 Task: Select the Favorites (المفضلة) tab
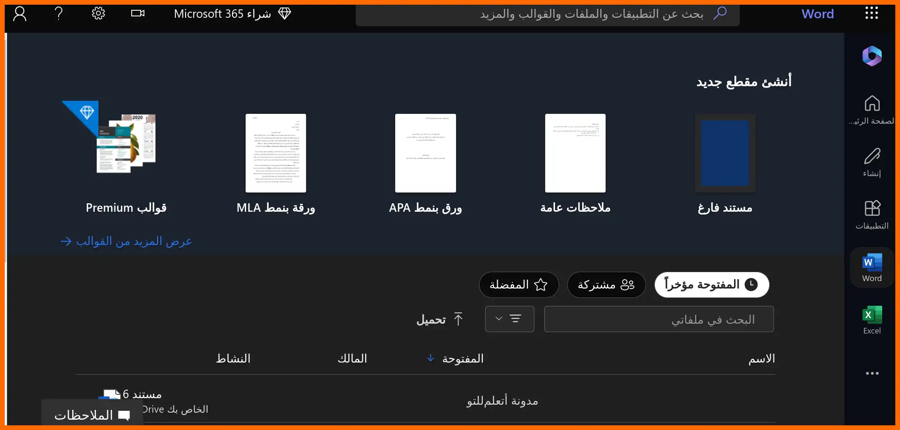point(519,285)
